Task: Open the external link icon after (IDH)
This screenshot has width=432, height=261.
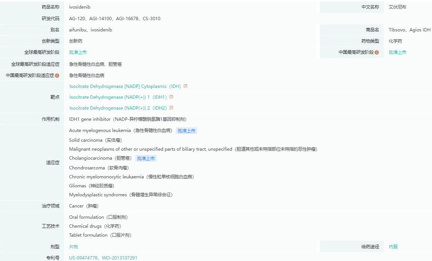Action: tap(185, 86)
